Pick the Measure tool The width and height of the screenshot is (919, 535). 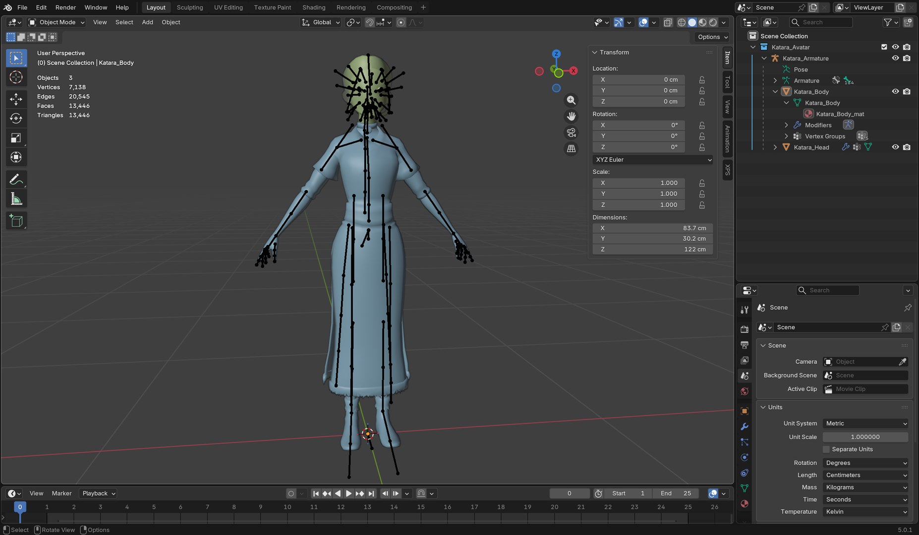tap(16, 199)
